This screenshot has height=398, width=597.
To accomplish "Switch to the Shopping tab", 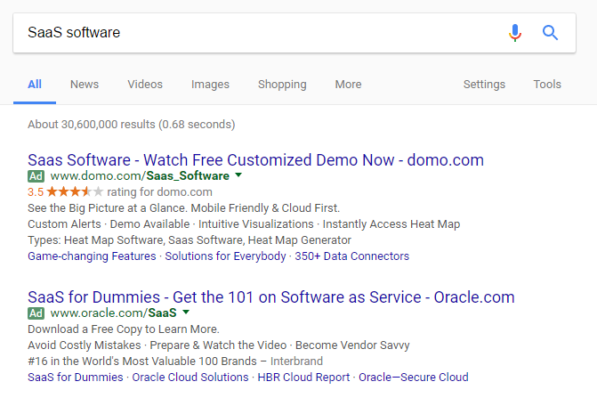I will click(x=282, y=85).
